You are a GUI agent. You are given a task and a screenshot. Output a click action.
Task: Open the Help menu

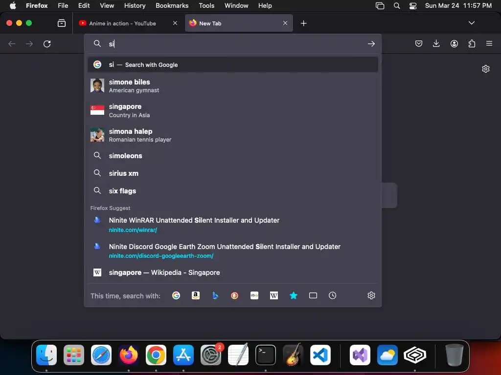pos(265,5)
